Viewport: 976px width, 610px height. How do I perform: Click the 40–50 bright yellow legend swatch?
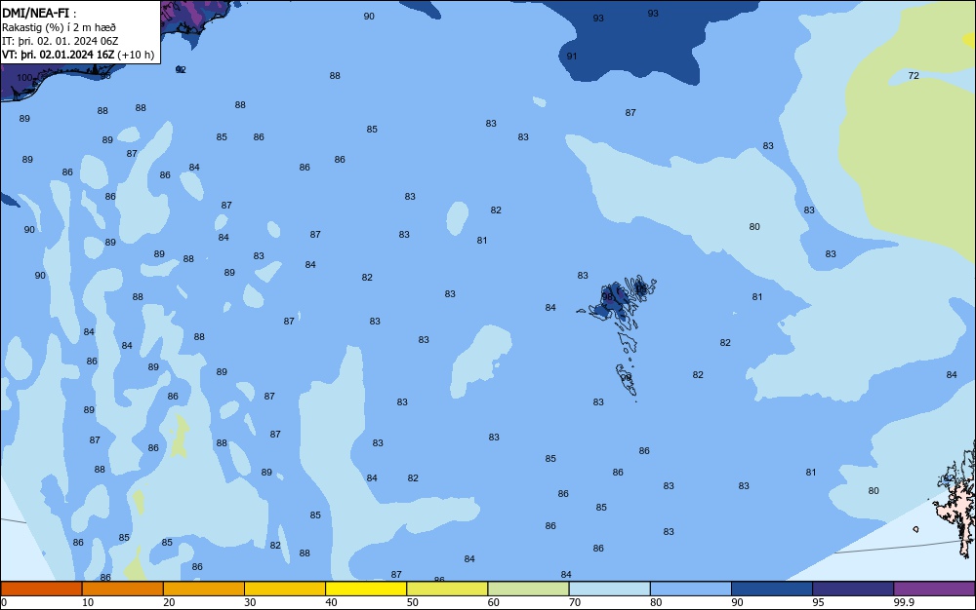366,589
